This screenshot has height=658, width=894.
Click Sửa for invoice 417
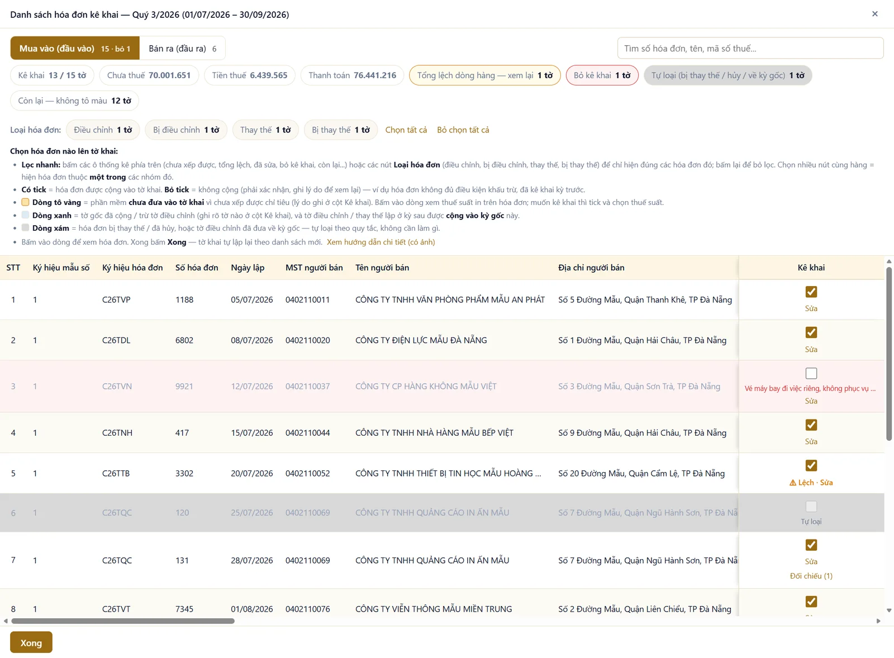click(x=811, y=441)
